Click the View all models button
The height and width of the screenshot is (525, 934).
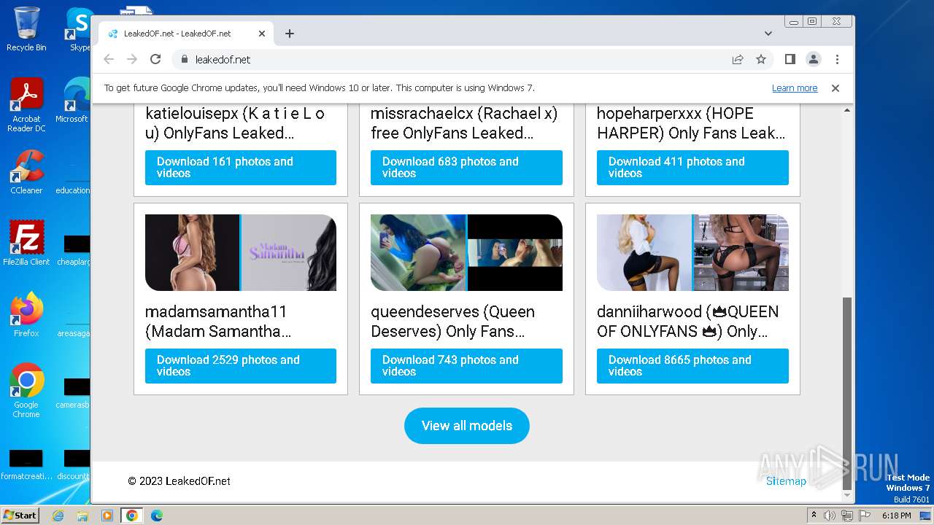pos(467,426)
